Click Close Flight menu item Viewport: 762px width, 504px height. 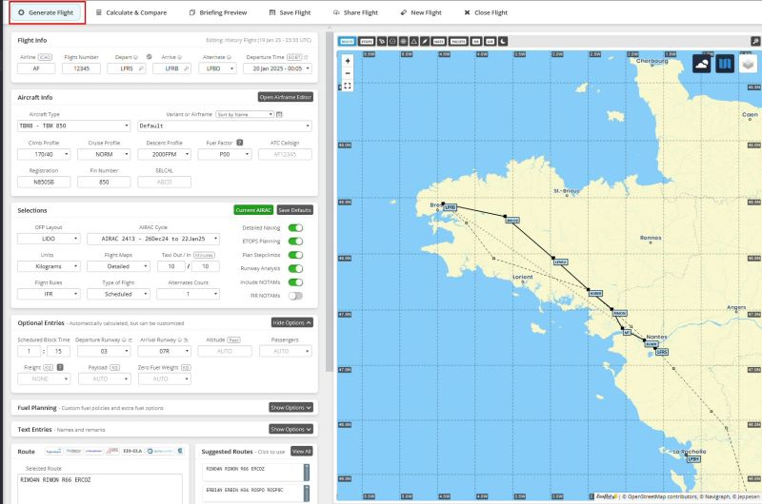pos(486,12)
